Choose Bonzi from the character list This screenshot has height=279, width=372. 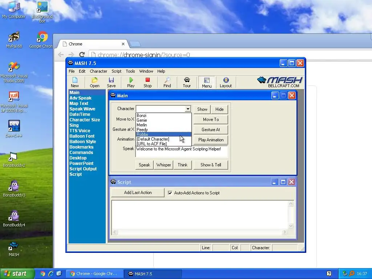click(x=163, y=116)
